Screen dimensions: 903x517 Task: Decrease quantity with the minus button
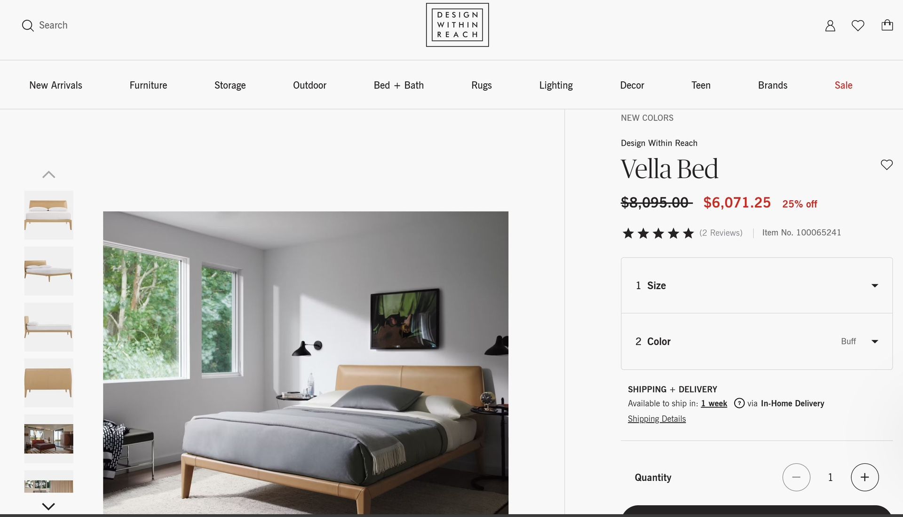click(796, 477)
